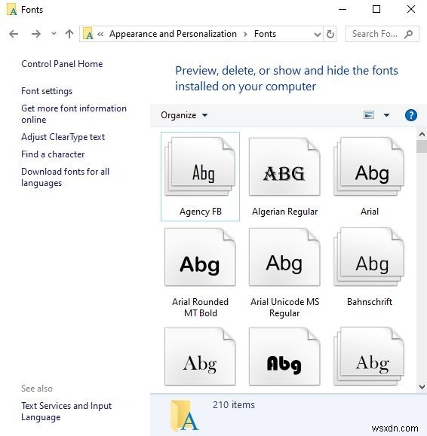Select the Arial Rounded MT Bold icon

(200, 258)
